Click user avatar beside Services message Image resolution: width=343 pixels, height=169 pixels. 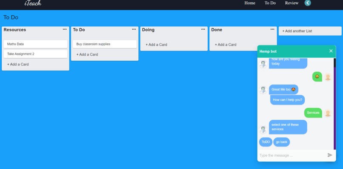click(x=328, y=113)
